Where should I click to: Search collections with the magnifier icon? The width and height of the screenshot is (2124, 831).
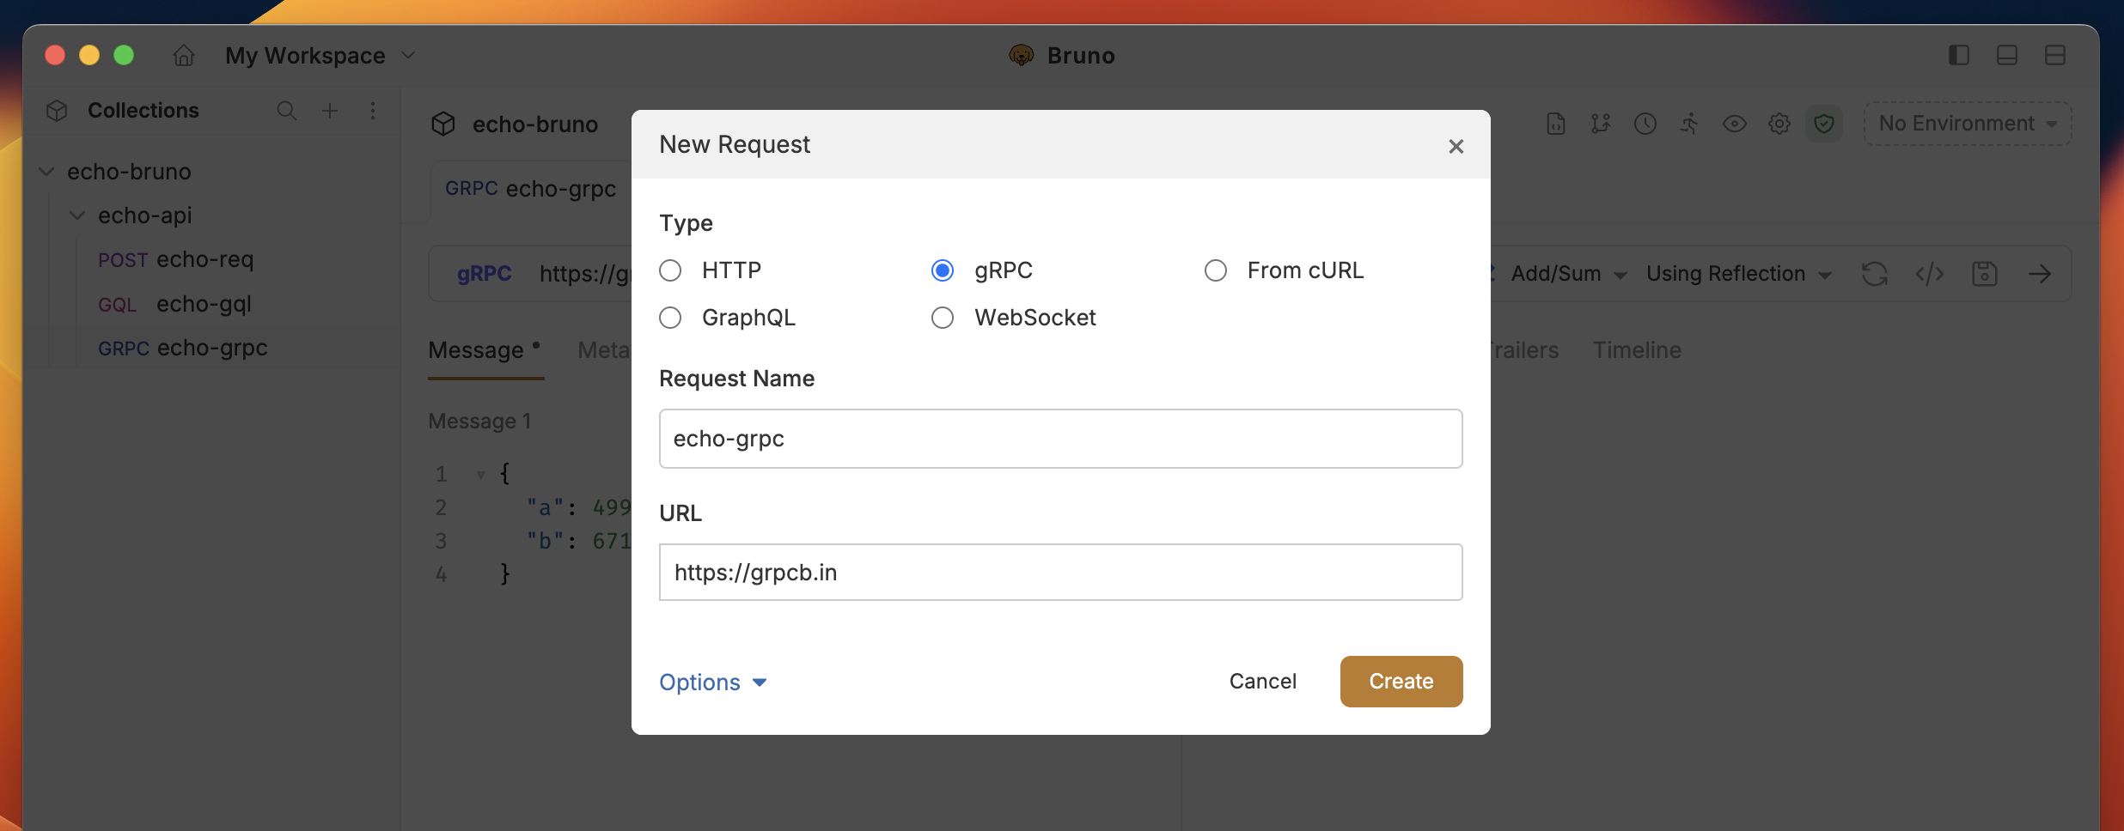287,111
